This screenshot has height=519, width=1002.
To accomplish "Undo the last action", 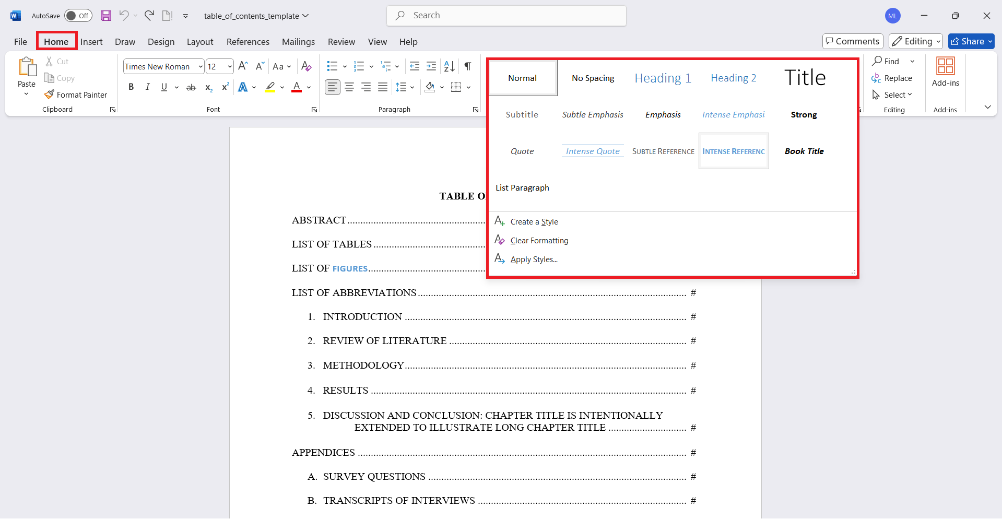I will pos(124,16).
